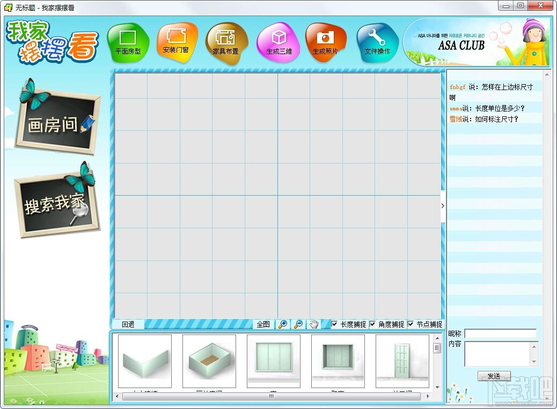Click the 昵称 nickname input field
Viewport: 557px width, 409px height.
click(x=501, y=333)
